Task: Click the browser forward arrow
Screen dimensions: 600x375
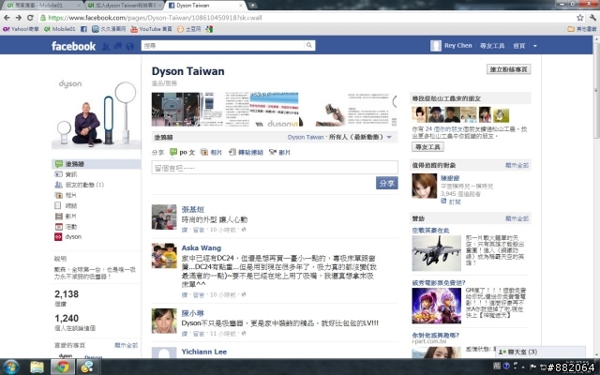Action: [x=19, y=18]
